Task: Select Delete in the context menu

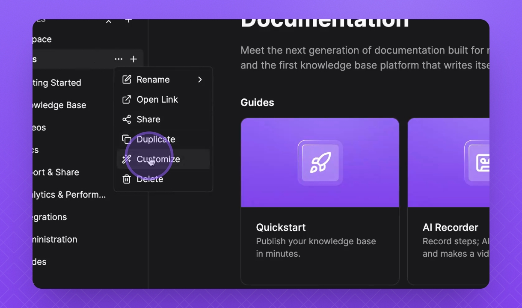Action: [163, 179]
